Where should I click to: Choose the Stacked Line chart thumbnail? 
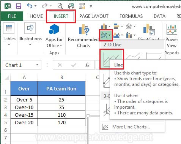[x=133, y=56]
